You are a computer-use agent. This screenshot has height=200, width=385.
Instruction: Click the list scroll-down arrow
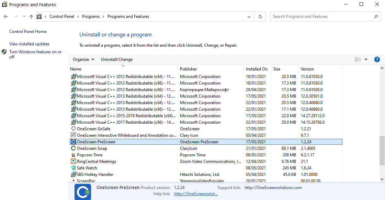click(x=382, y=179)
